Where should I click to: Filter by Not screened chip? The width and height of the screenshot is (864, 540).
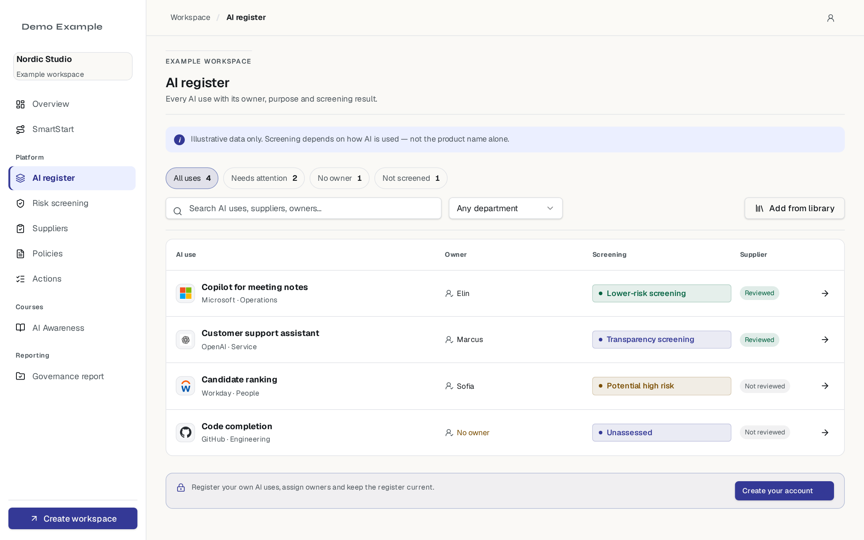pos(411,178)
